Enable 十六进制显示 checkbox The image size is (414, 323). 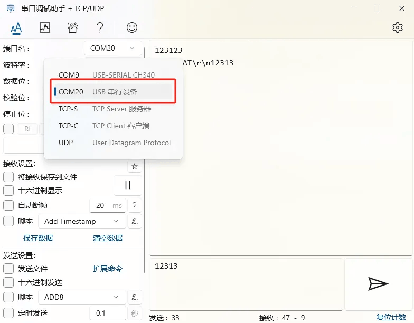point(8,191)
